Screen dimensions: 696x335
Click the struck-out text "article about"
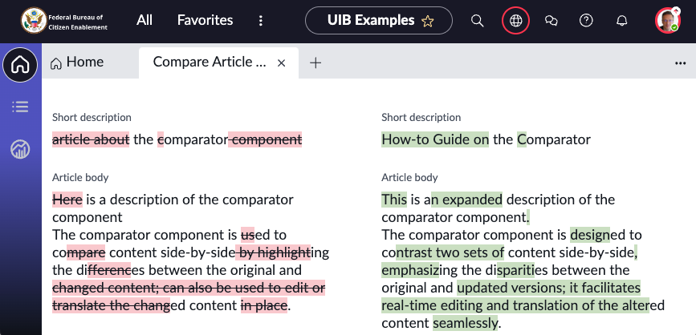click(91, 139)
